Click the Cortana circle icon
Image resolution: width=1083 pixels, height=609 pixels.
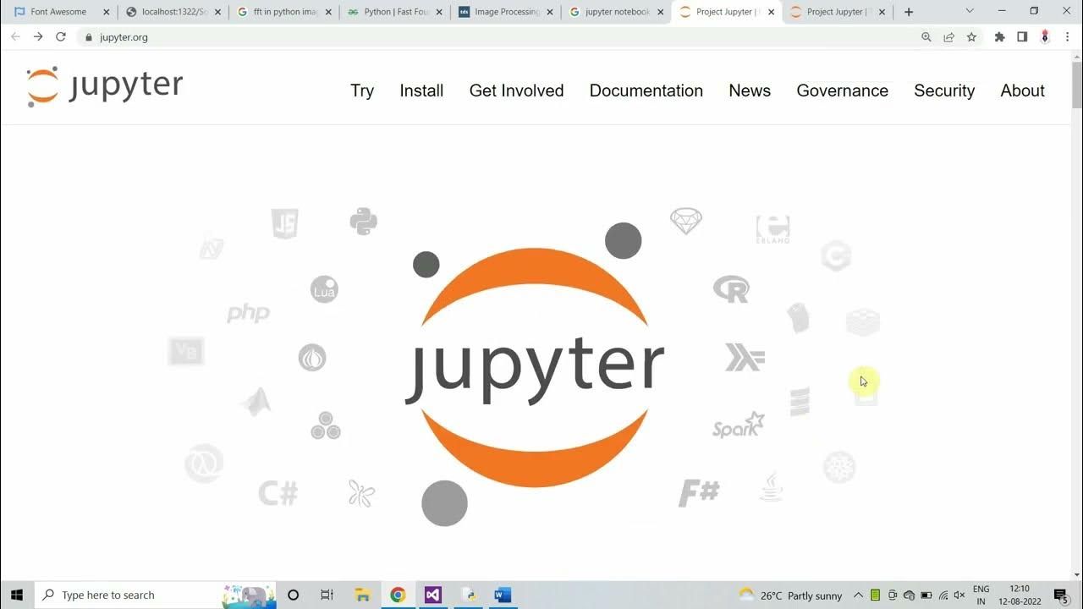click(293, 595)
